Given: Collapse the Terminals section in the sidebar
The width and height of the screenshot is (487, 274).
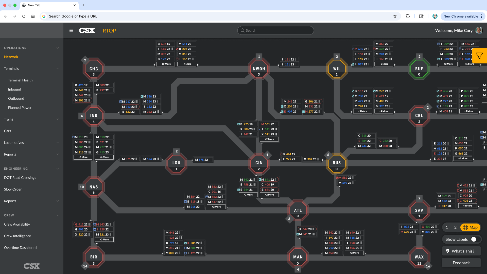Looking at the screenshot, I should point(58,68).
